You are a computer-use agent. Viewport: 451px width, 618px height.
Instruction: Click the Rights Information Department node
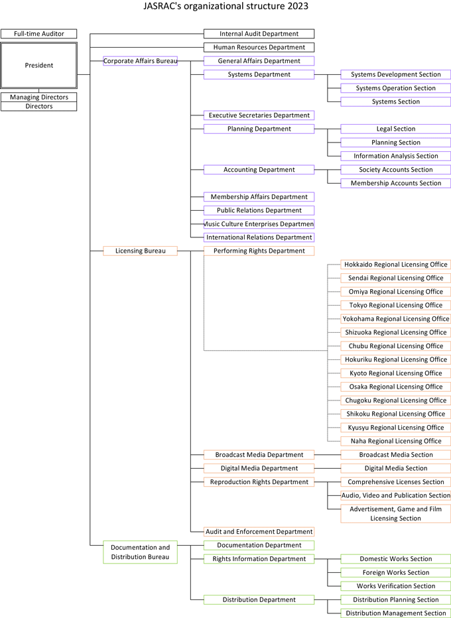[x=259, y=559]
